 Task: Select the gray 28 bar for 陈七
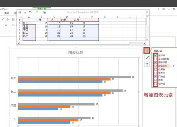pyautogui.click(x=74, y=77)
